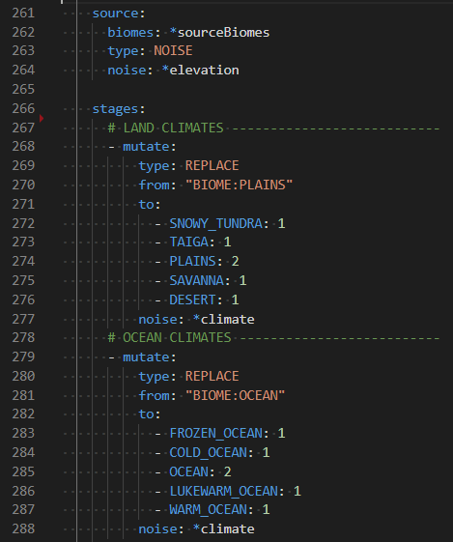The height and width of the screenshot is (542, 453).
Task: Click the 'DESERT' list entry
Action: pos(192,300)
